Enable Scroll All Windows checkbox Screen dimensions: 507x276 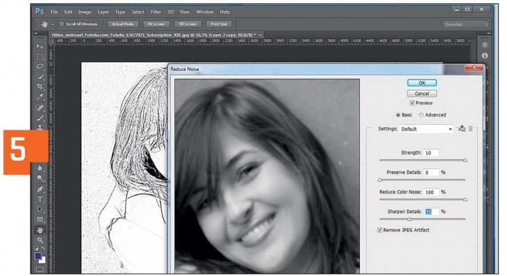62,24
